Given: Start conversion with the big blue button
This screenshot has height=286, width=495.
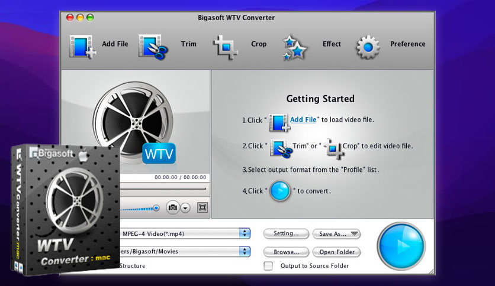Looking at the screenshot, I should click(401, 246).
